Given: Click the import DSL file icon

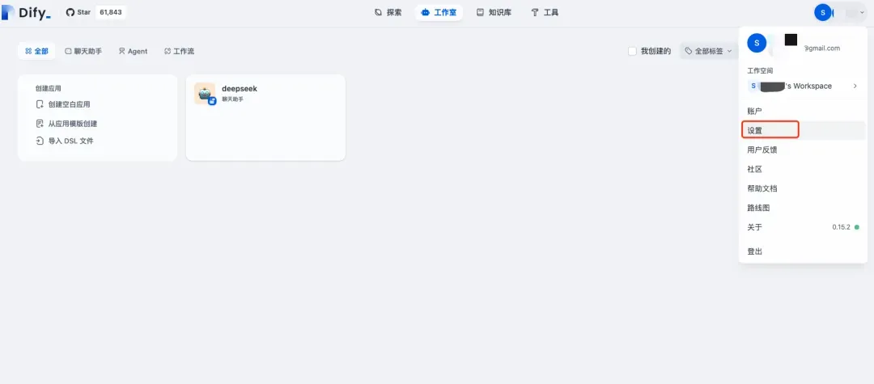Looking at the screenshot, I should point(40,141).
